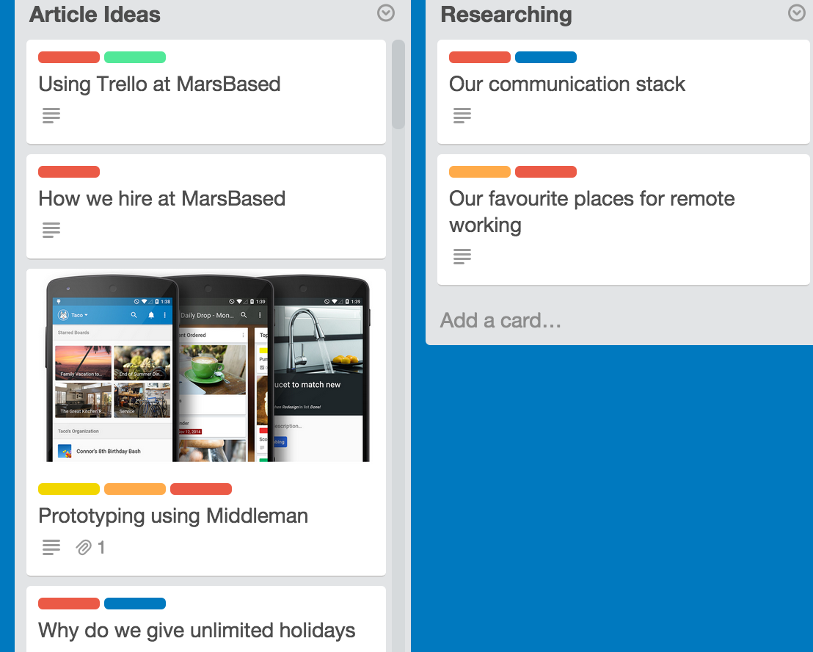Click the red label on How we hire card

[68, 171]
